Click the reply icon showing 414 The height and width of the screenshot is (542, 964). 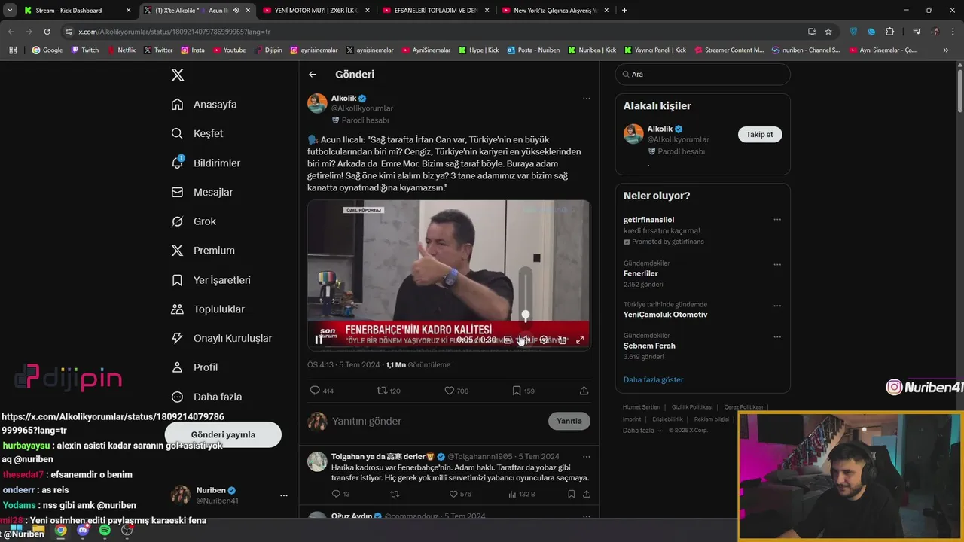[322, 391]
